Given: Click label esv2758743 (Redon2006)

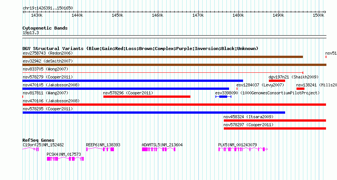Looking at the screenshot, I should [x=48, y=53].
